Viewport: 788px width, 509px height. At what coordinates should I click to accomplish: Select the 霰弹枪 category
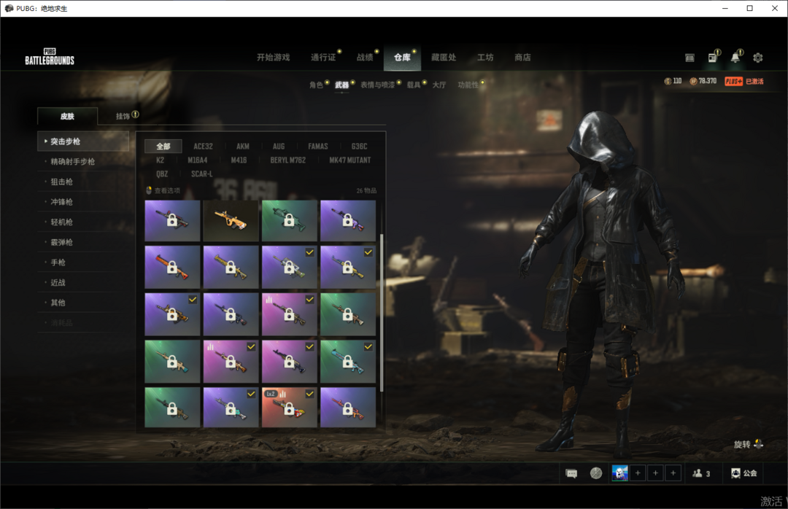(x=83, y=241)
